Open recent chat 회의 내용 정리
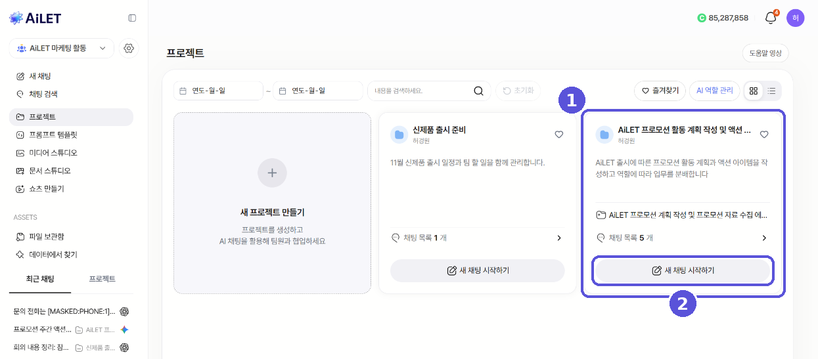The image size is (818, 359). (43, 347)
